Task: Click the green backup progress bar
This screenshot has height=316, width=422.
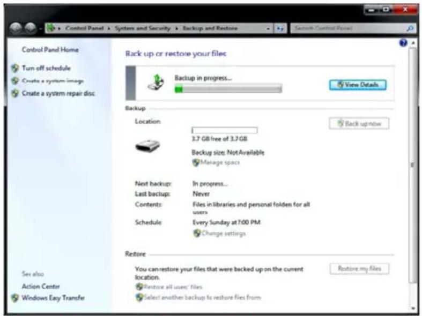Action: point(228,89)
